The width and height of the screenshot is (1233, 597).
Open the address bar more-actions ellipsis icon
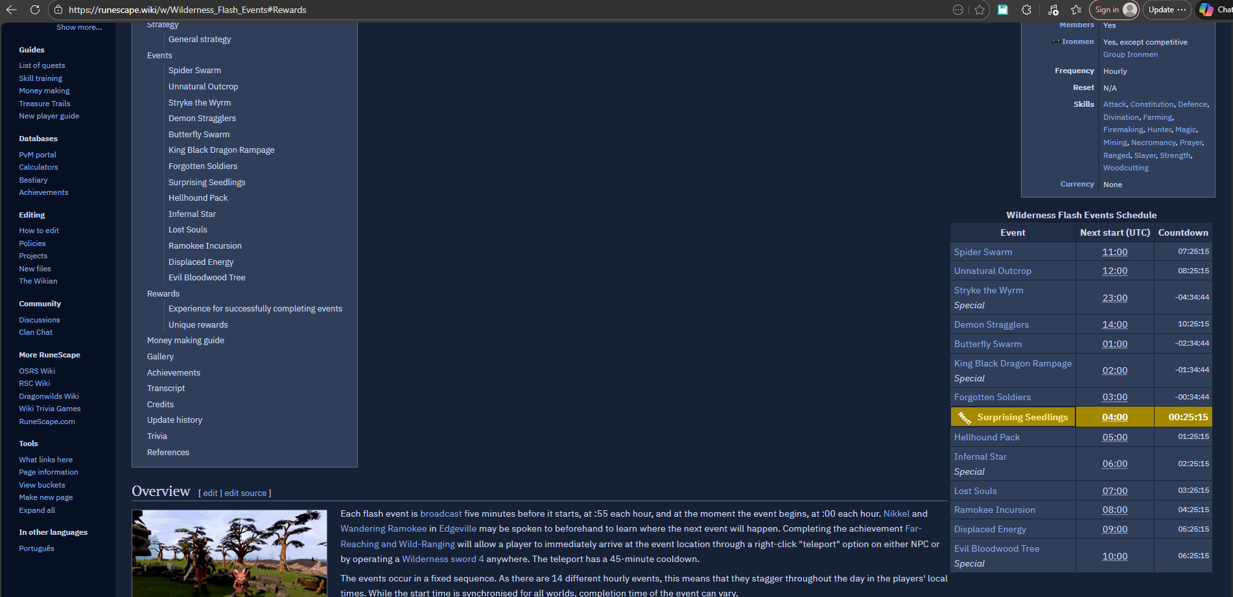[x=958, y=10]
